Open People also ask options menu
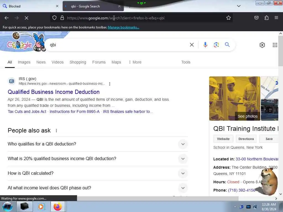Image resolution: width=283 pixels, height=212 pixels. [x=56, y=131]
